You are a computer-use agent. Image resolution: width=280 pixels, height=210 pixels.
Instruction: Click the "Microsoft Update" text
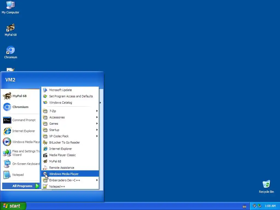60,90
